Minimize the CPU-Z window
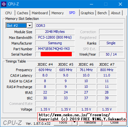Screen dimensions: 128x127 coord(91,4)
